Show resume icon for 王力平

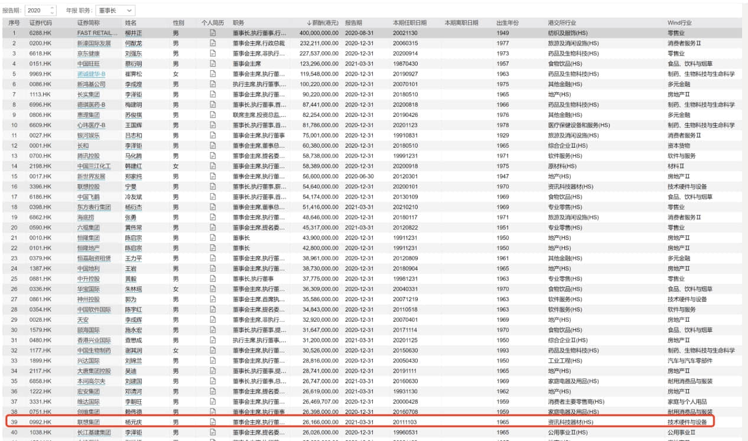[x=213, y=259]
